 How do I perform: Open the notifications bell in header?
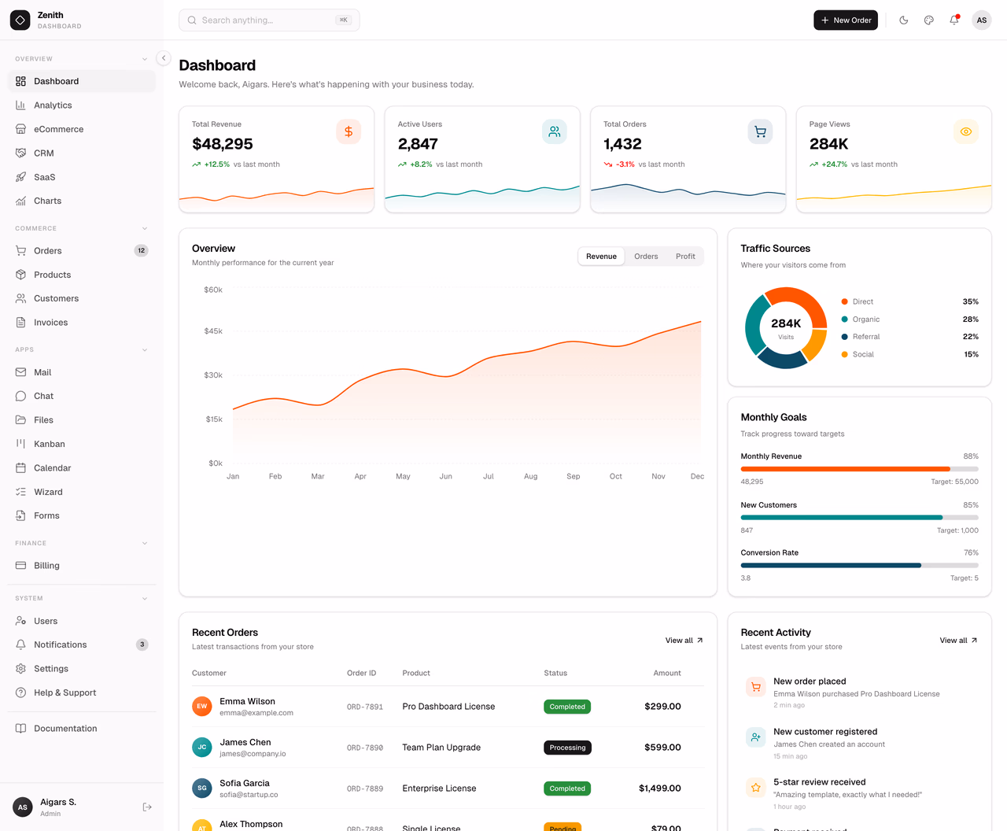click(954, 20)
